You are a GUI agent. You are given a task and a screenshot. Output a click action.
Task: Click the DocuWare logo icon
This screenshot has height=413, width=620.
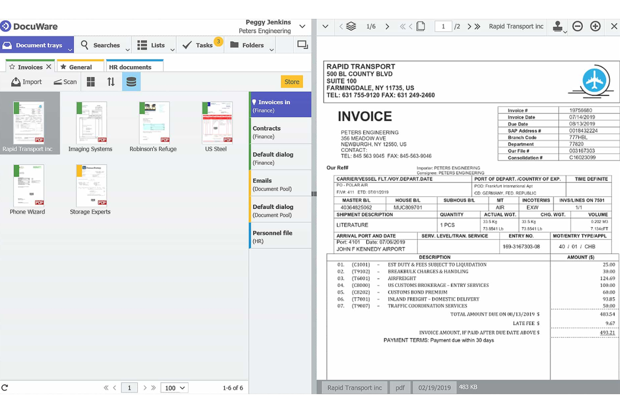pyautogui.click(x=5, y=26)
